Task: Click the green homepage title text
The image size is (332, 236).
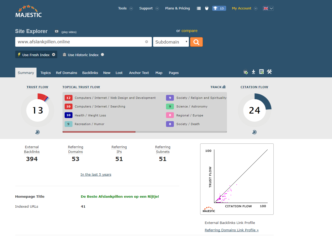Action: point(120,196)
